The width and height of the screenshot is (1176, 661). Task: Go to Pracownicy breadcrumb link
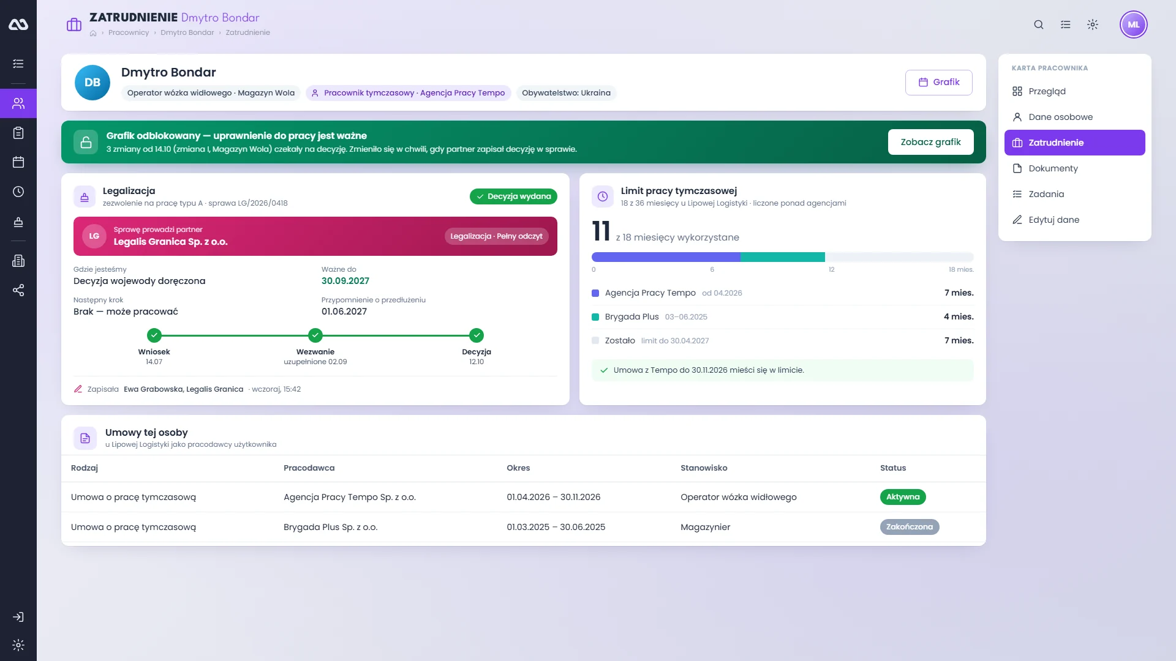(x=129, y=32)
